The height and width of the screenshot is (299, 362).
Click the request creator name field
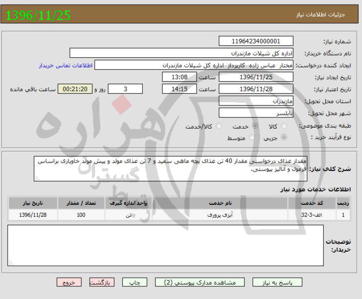pyautogui.click(x=194, y=65)
